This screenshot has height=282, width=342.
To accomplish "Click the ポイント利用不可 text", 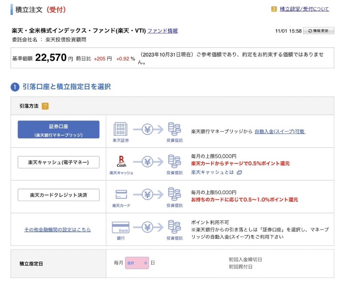I will click(210, 223).
